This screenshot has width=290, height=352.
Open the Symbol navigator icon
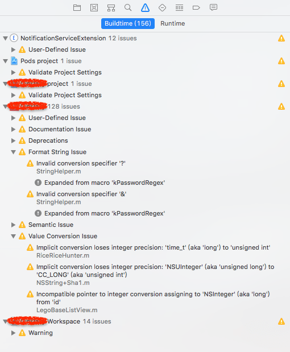[x=111, y=8]
